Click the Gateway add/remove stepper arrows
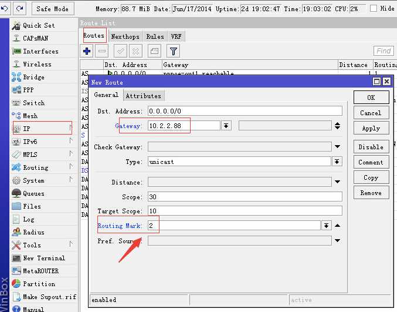The height and width of the screenshot is (312, 397). [x=338, y=126]
